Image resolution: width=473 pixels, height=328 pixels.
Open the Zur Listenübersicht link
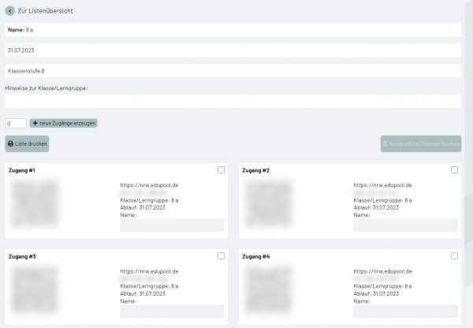[x=45, y=11]
